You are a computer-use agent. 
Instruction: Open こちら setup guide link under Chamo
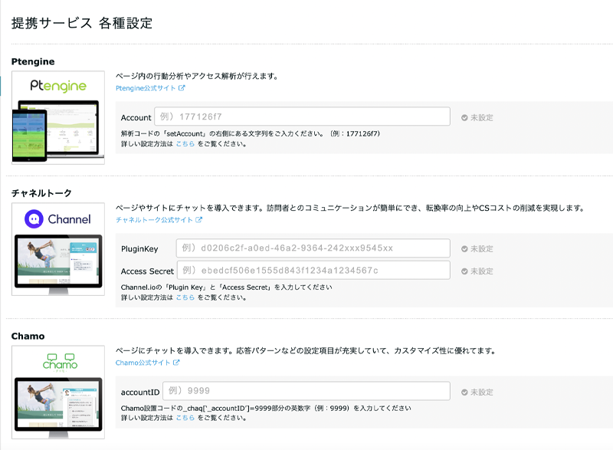click(185, 418)
